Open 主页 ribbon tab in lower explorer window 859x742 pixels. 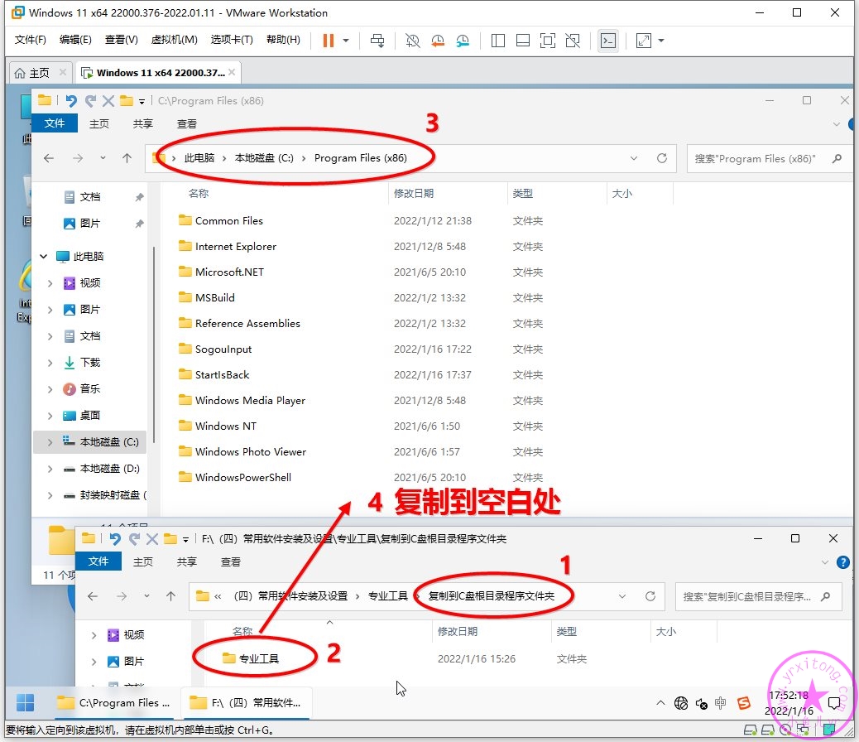(143, 562)
